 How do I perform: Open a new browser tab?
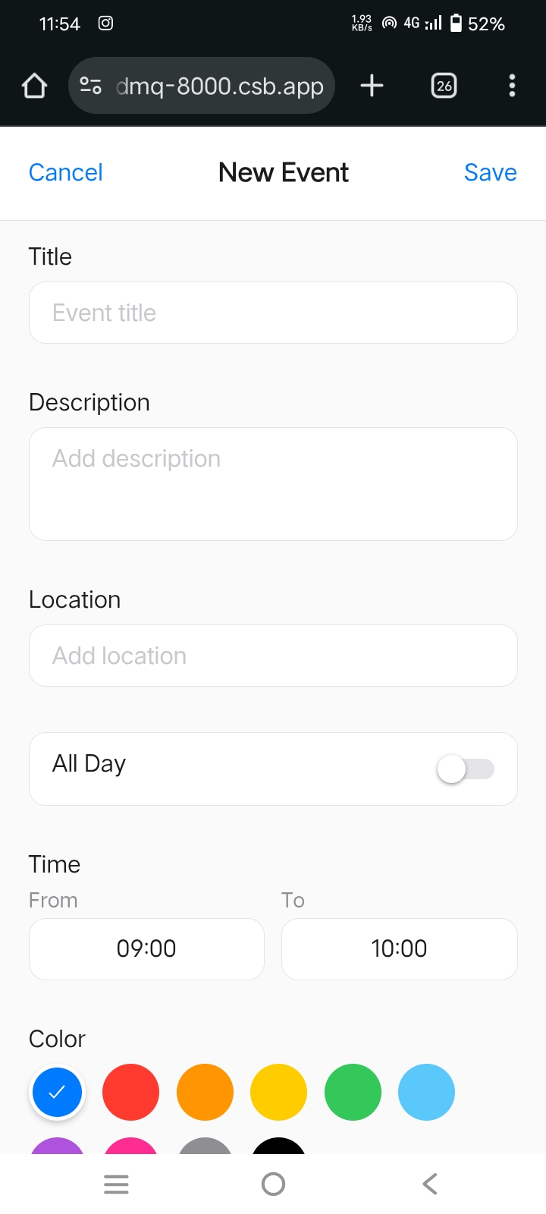372,86
